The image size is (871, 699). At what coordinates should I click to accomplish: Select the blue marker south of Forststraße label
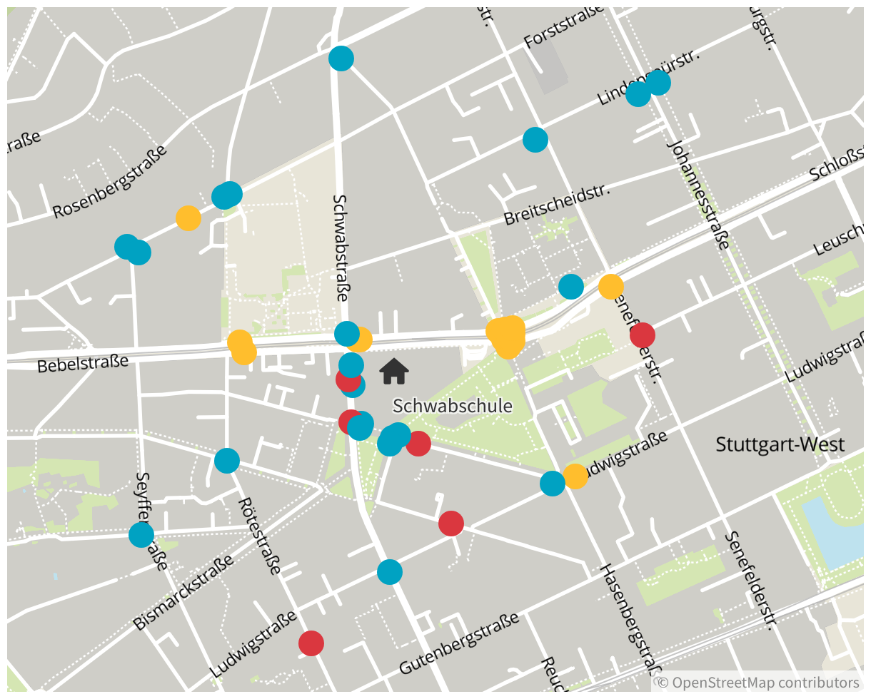point(535,139)
